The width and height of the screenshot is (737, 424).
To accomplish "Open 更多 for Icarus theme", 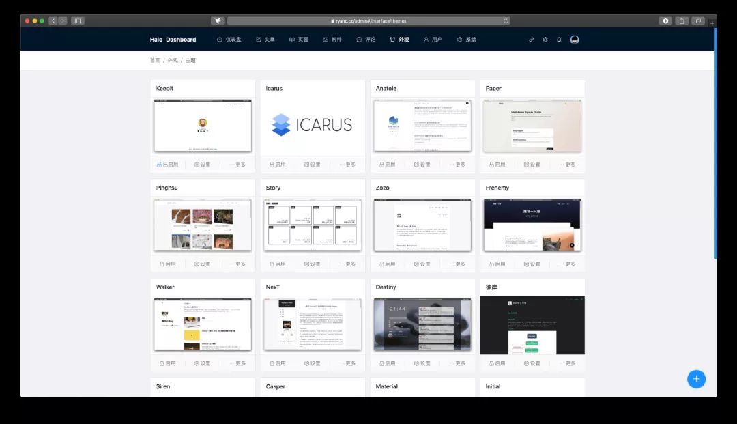I will pos(348,165).
